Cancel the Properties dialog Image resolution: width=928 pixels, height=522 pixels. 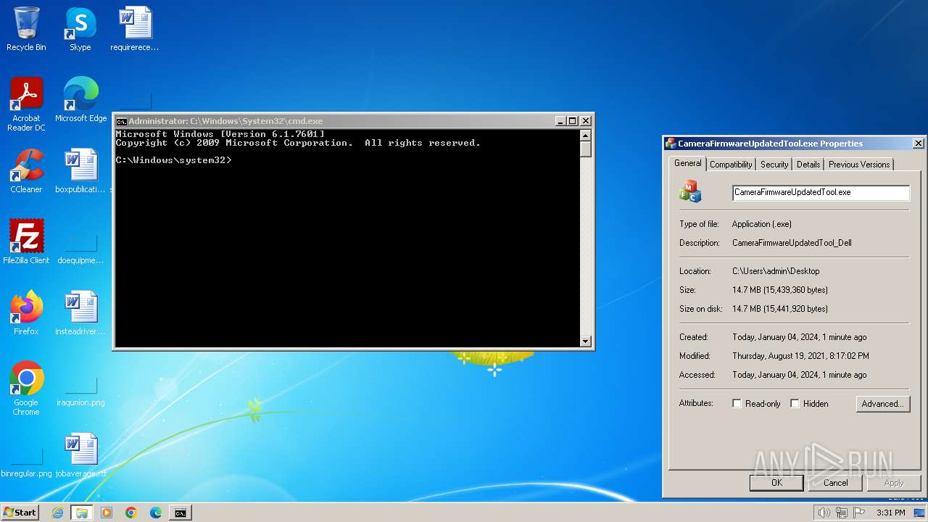835,483
